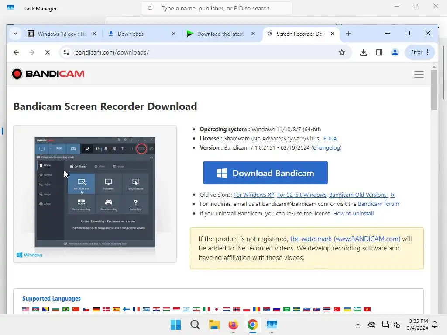
Task: Select the Japan flag language
Action: click(x=217, y=309)
